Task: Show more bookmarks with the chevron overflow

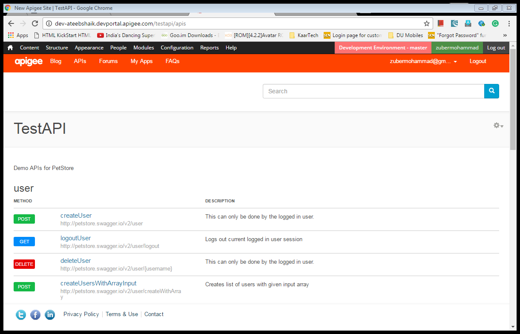Action: coord(505,35)
